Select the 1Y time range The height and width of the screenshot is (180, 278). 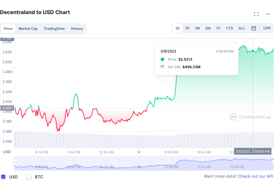tap(218, 28)
